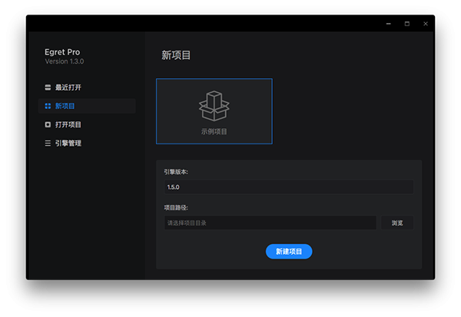
Task: Expand the engine version 1.5.0 dropdown
Action: tap(288, 187)
